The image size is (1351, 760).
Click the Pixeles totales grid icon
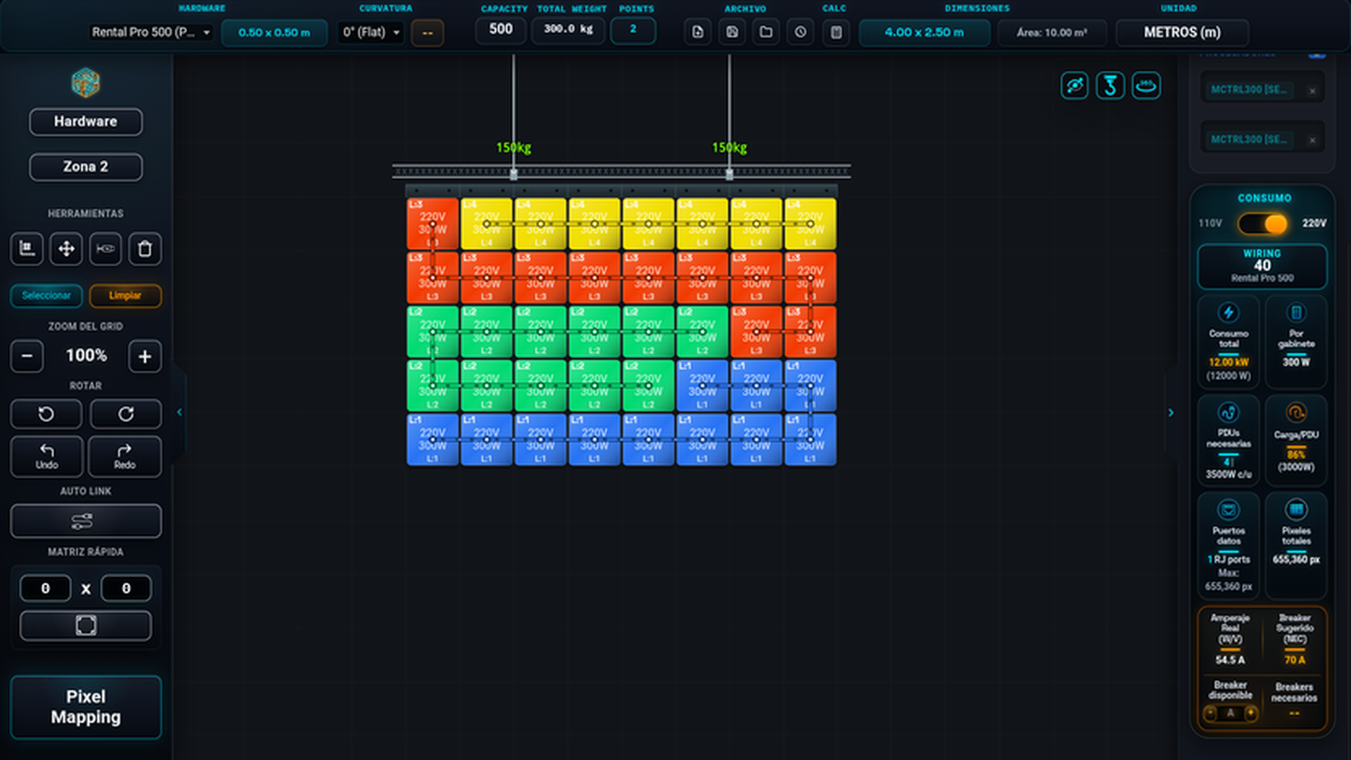point(1296,509)
